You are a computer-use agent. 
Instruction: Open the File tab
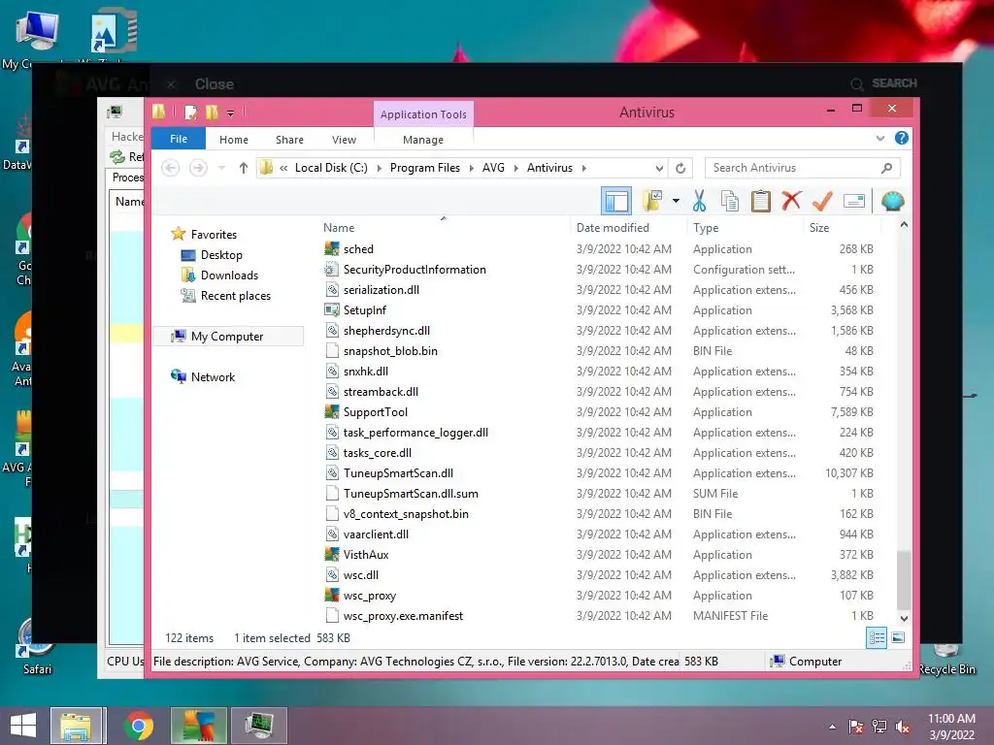point(179,139)
